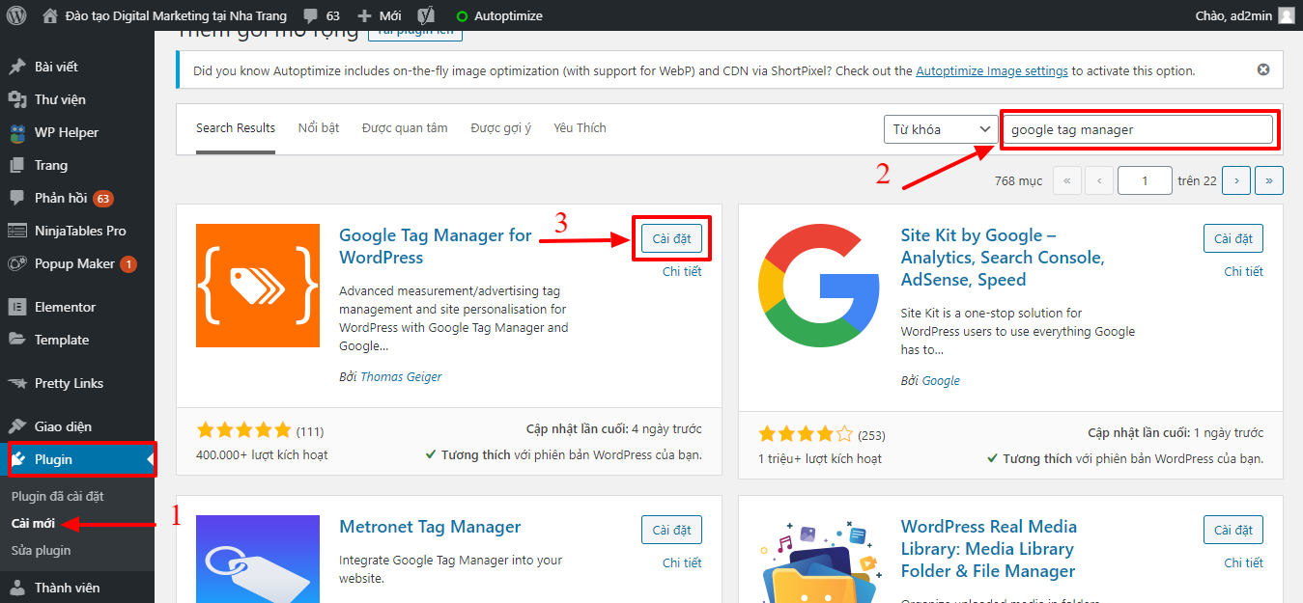Open 'Chi tiết' for Google Tag Manager plugin
The width and height of the screenshot is (1303, 603).
[x=682, y=271]
